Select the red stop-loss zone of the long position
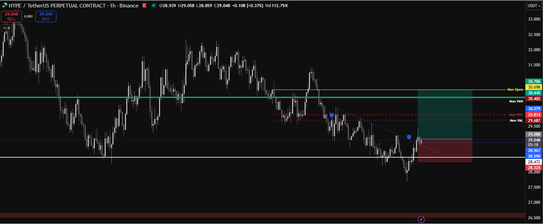543x224 pixels. coord(445,150)
